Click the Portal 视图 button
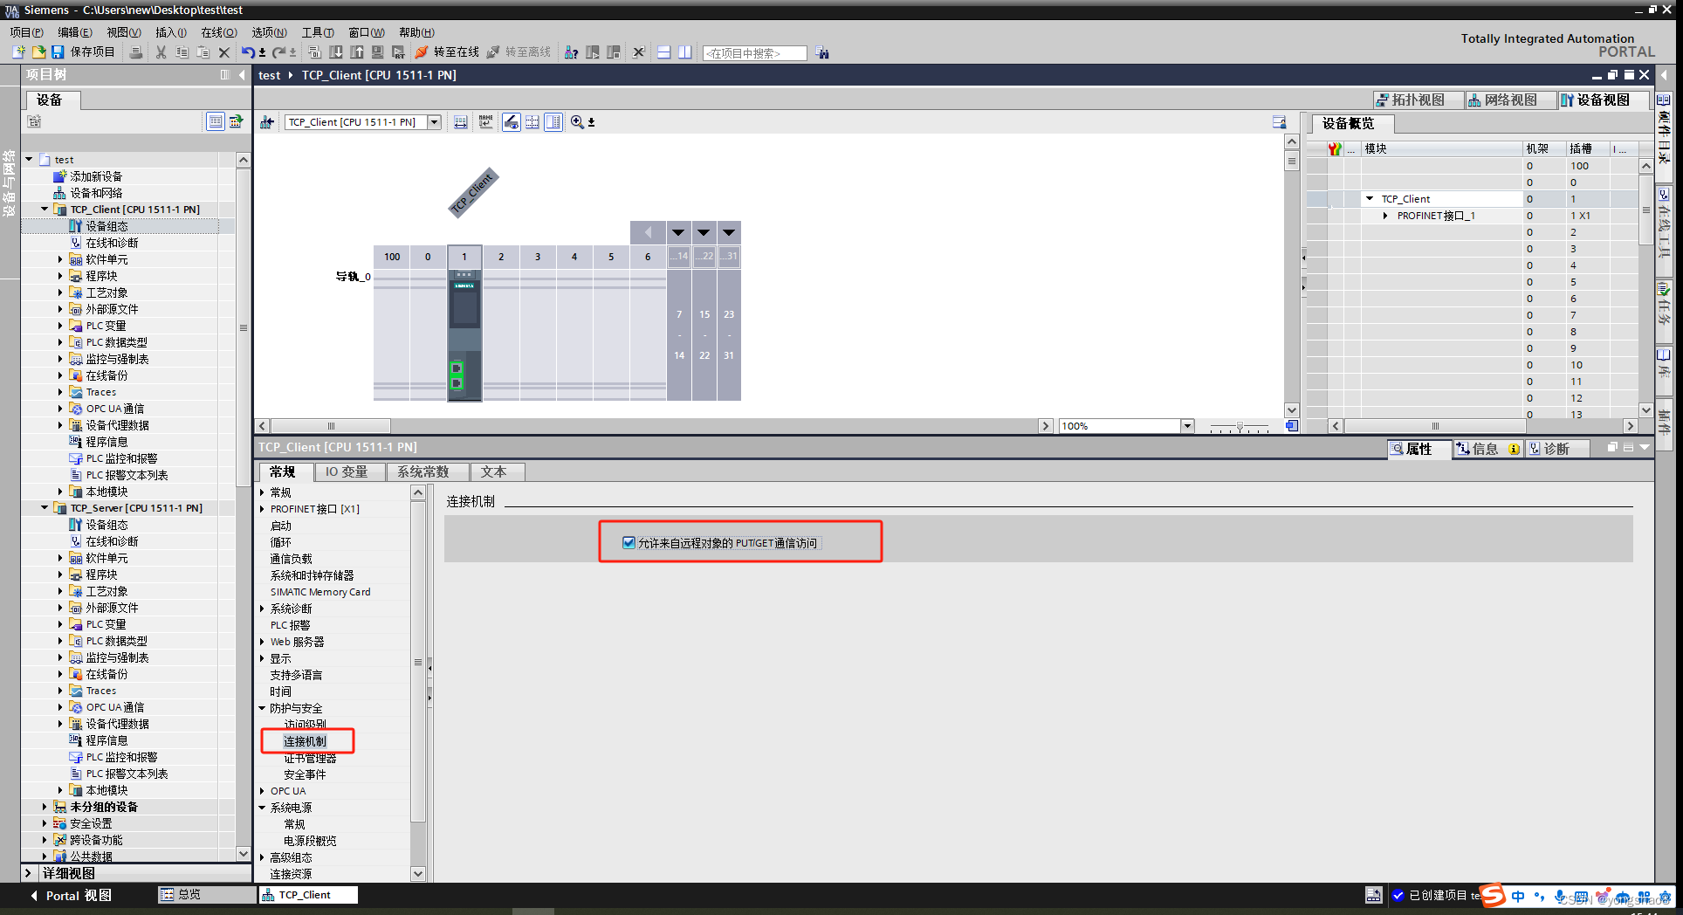Screen dimensions: 1683x915 pyautogui.click(x=72, y=895)
